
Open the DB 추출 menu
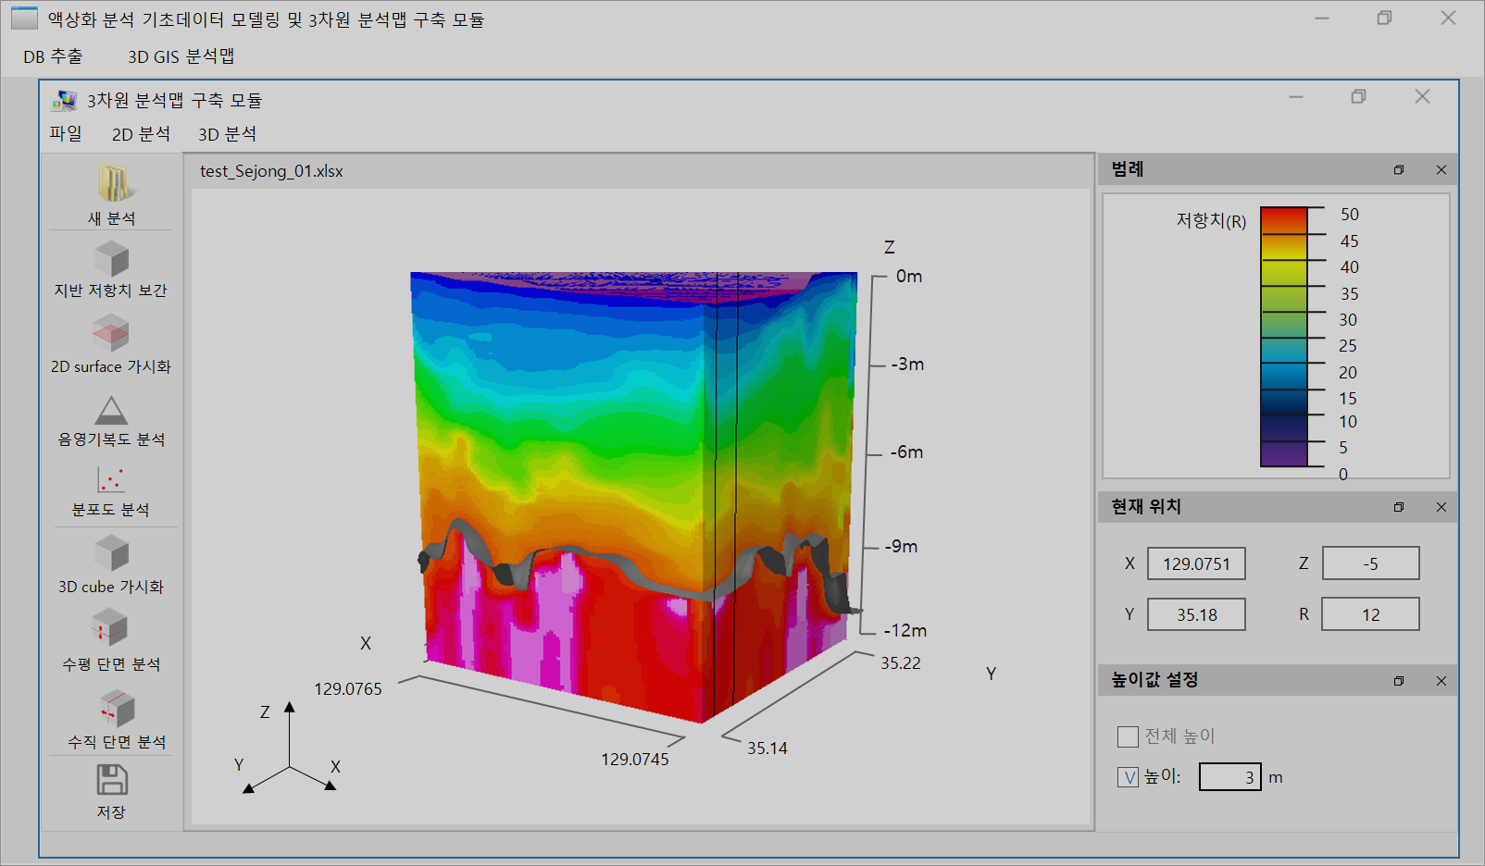coord(53,56)
